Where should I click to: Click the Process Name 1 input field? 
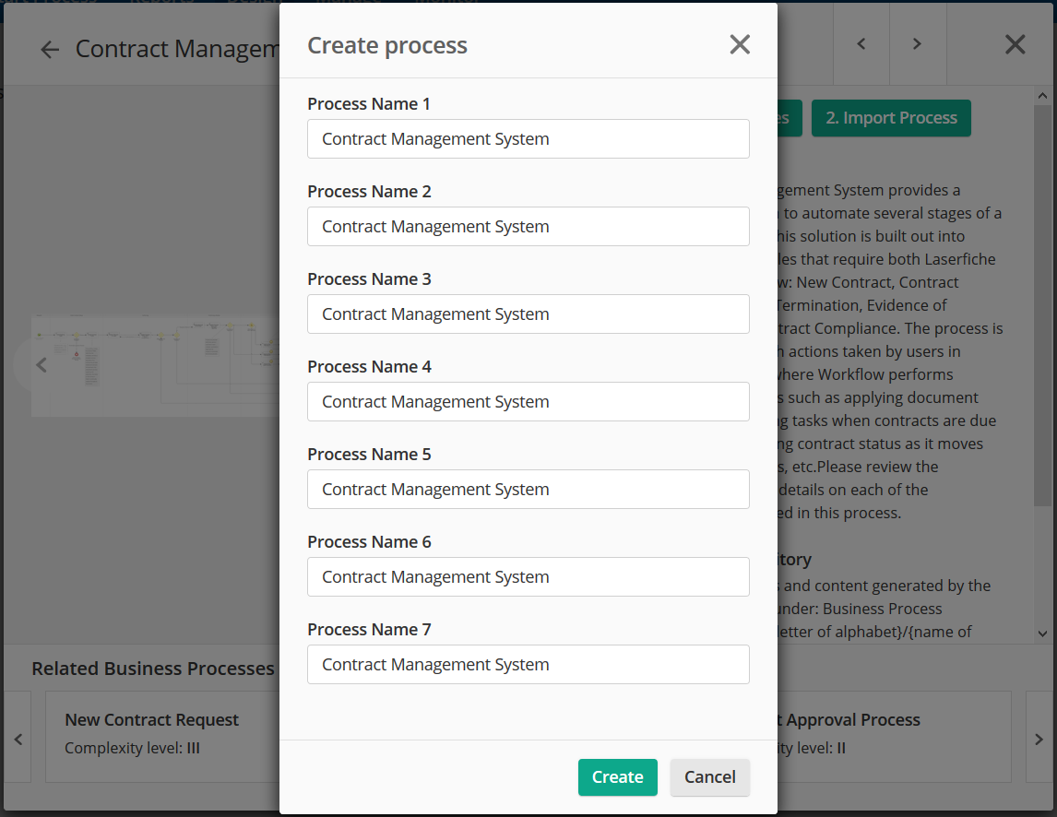(x=528, y=139)
